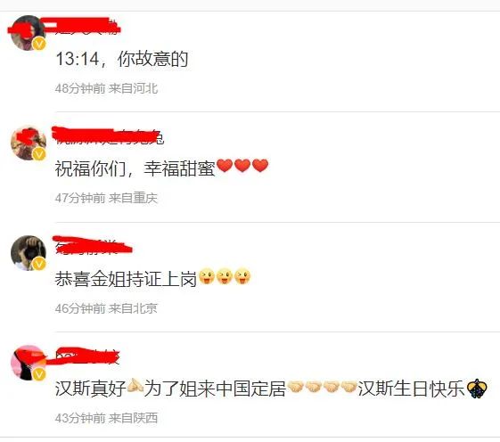Image resolution: width=500 pixels, height=442 pixels.
Task: Click the avatar beside the 13:14 comment
Action: (x=28, y=33)
